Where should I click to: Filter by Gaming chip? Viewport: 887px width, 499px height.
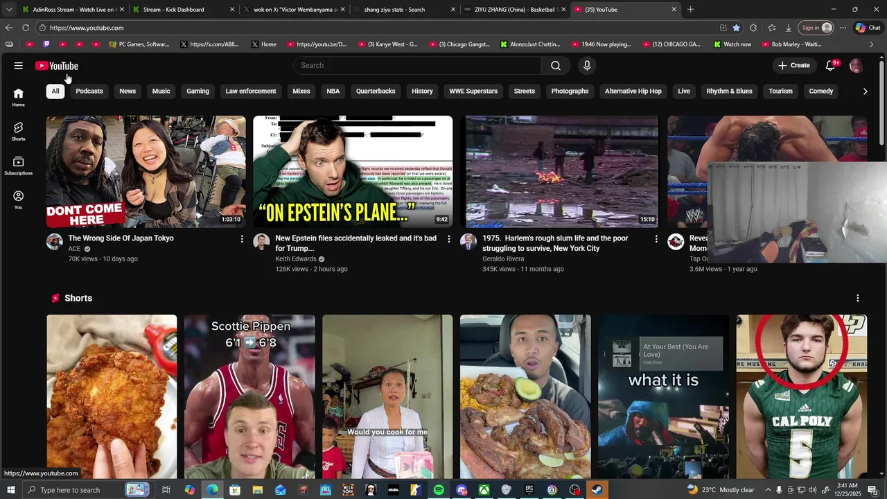coord(197,91)
